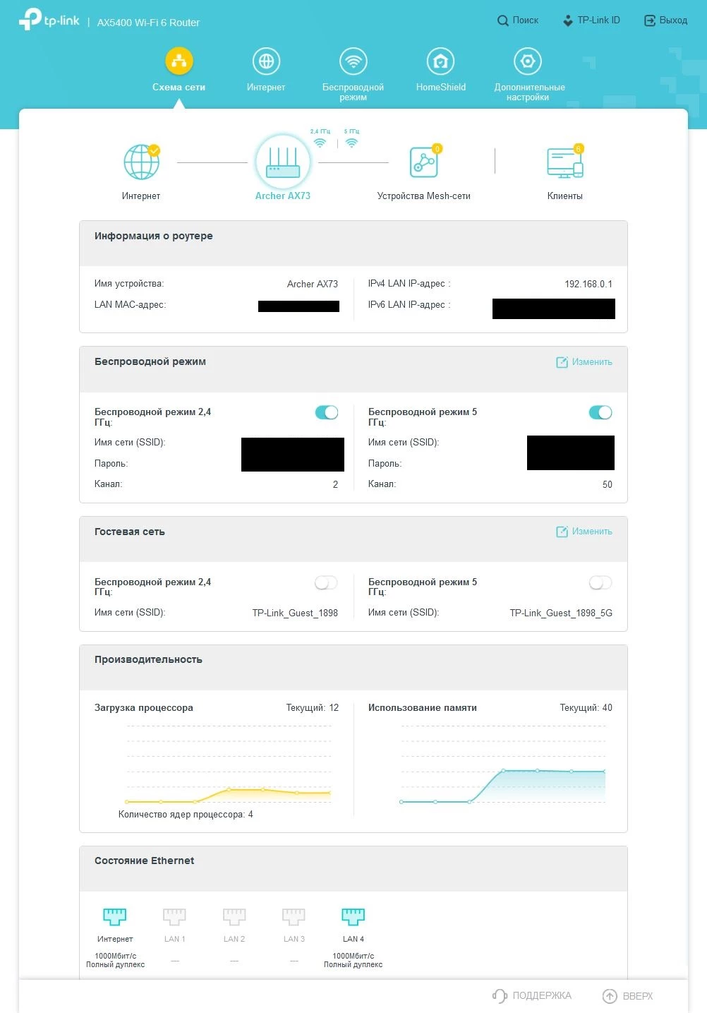Click the AX5400 Wi-Fi 6 Router title

(148, 23)
